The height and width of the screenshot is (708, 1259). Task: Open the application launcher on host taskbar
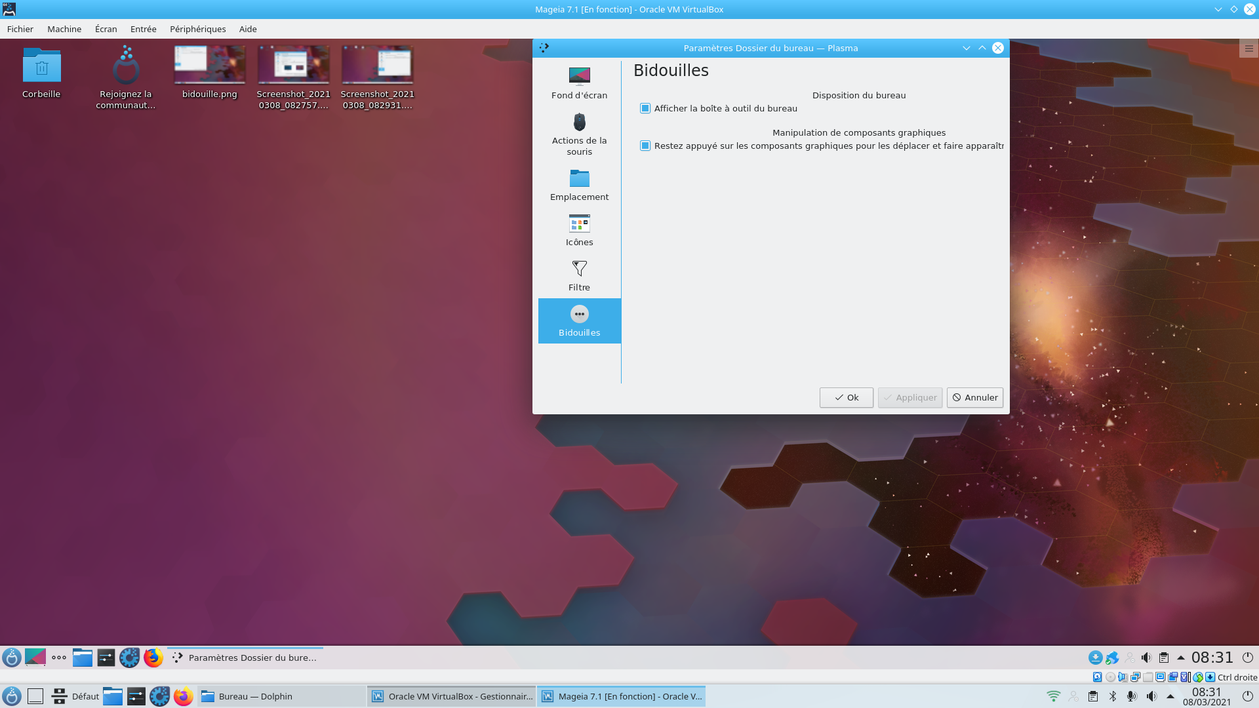click(12, 696)
